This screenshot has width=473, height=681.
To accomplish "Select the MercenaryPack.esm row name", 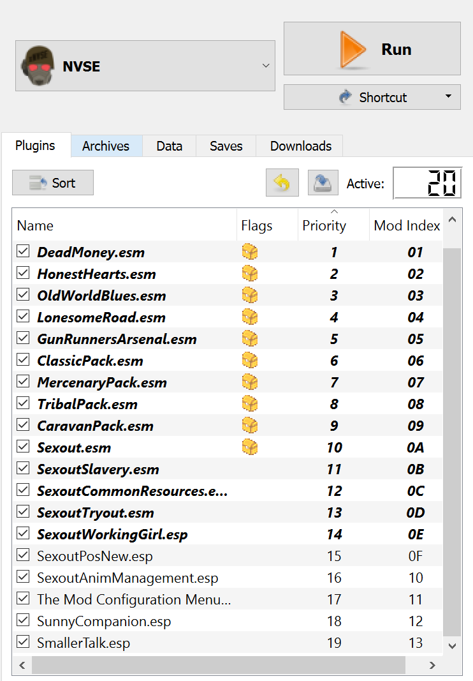I will pos(102,382).
